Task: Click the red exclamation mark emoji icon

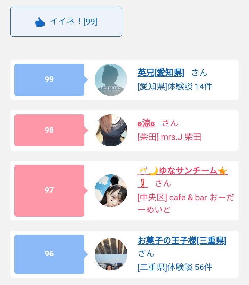Action: pyautogui.click(x=142, y=183)
